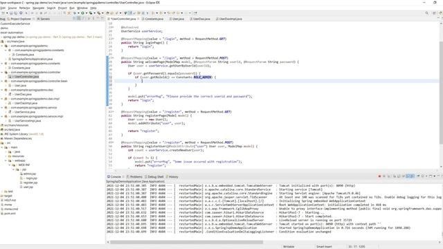
Task: Open the Navigate menu
Action: pos(39,8)
